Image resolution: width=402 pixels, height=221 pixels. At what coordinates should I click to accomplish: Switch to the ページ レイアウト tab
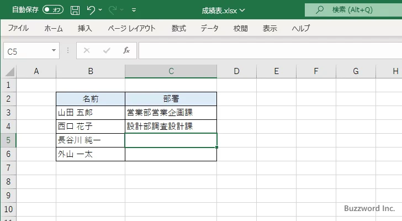coord(131,28)
